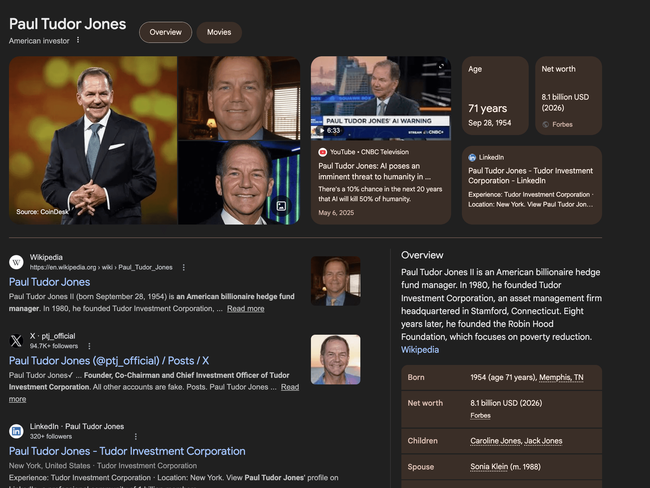This screenshot has width=650, height=488.
Task: Click the expand icon on the CNBC video
Action: pos(441,66)
